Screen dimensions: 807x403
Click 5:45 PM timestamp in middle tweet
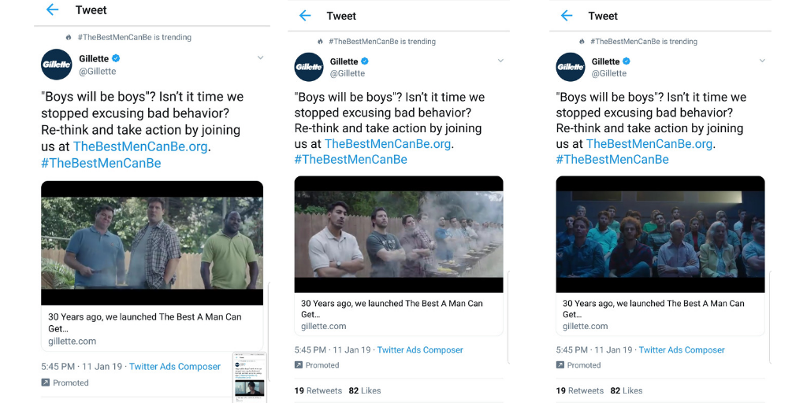[x=311, y=349]
